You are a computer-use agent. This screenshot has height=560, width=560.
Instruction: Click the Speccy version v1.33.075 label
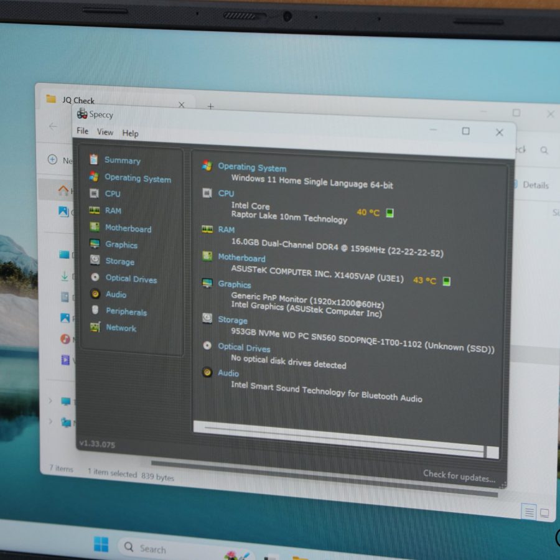tap(97, 444)
